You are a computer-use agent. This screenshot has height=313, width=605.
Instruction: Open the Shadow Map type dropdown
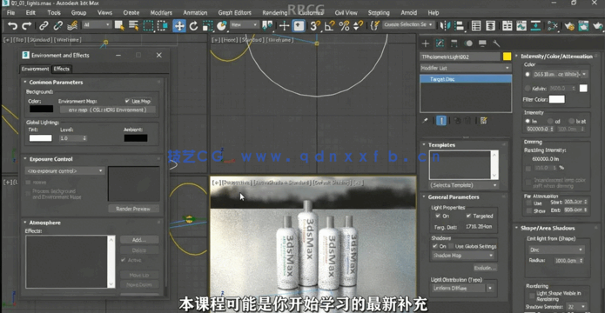pyautogui.click(x=463, y=255)
